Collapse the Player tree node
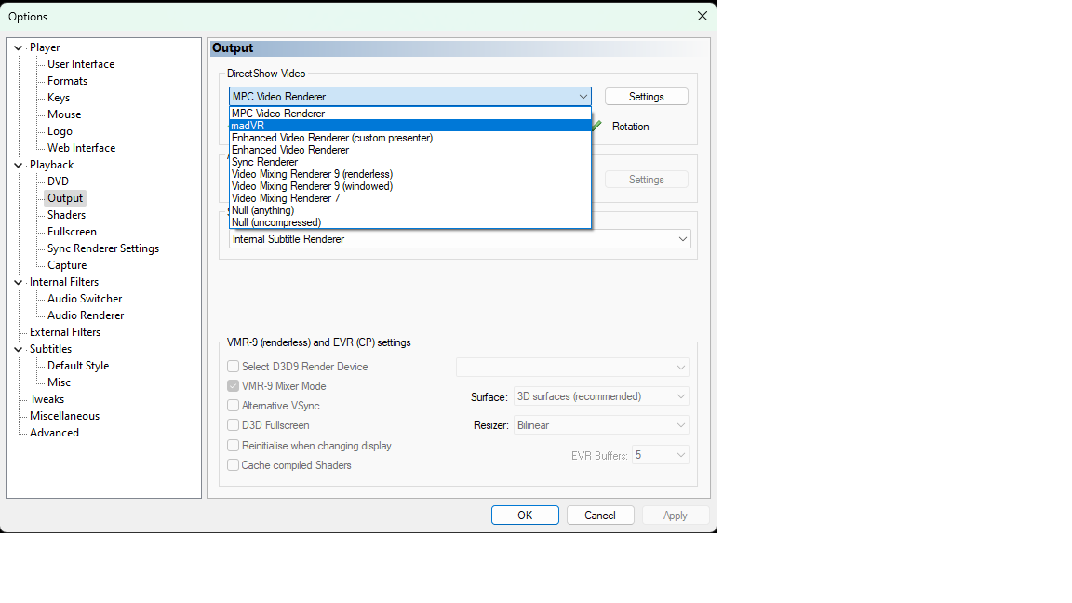 coord(19,47)
